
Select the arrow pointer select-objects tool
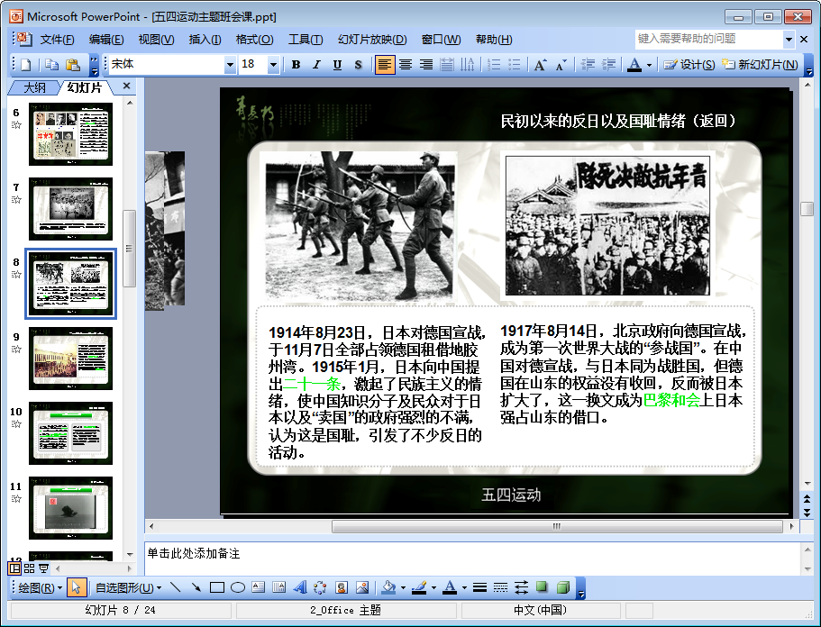pos(76,587)
